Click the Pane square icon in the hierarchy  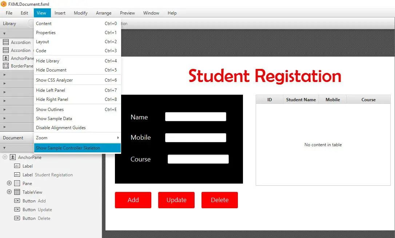point(17,183)
